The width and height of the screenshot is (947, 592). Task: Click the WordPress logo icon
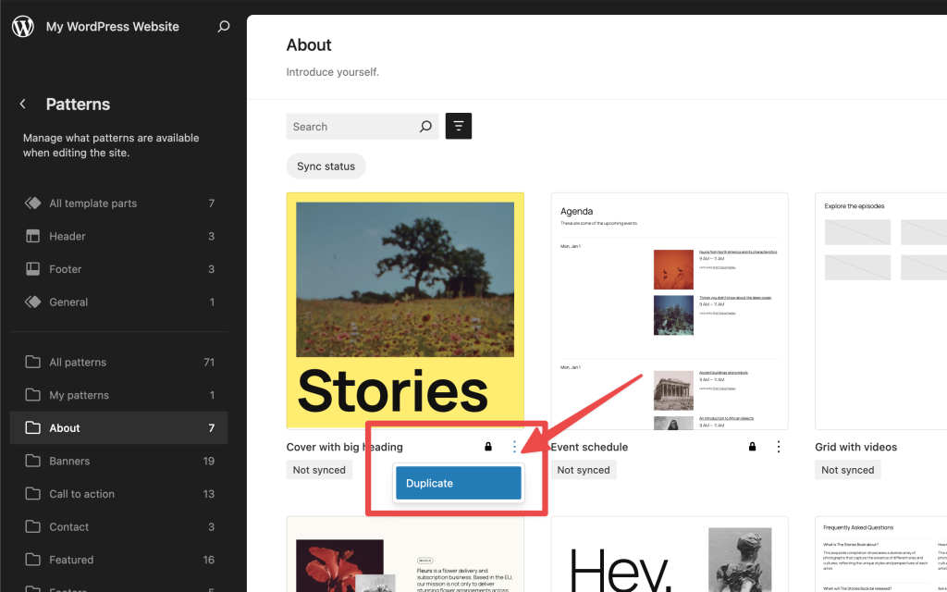coord(22,26)
